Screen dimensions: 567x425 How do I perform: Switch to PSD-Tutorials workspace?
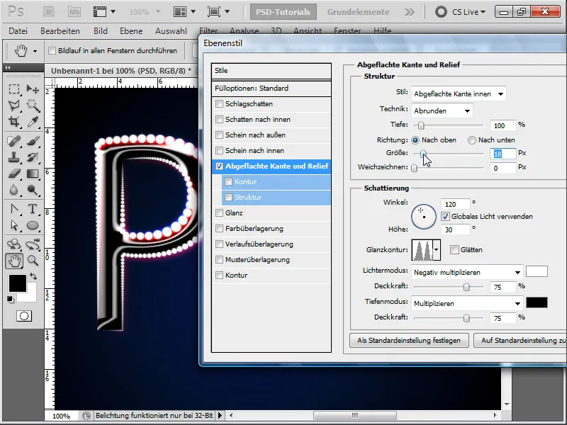coord(283,12)
